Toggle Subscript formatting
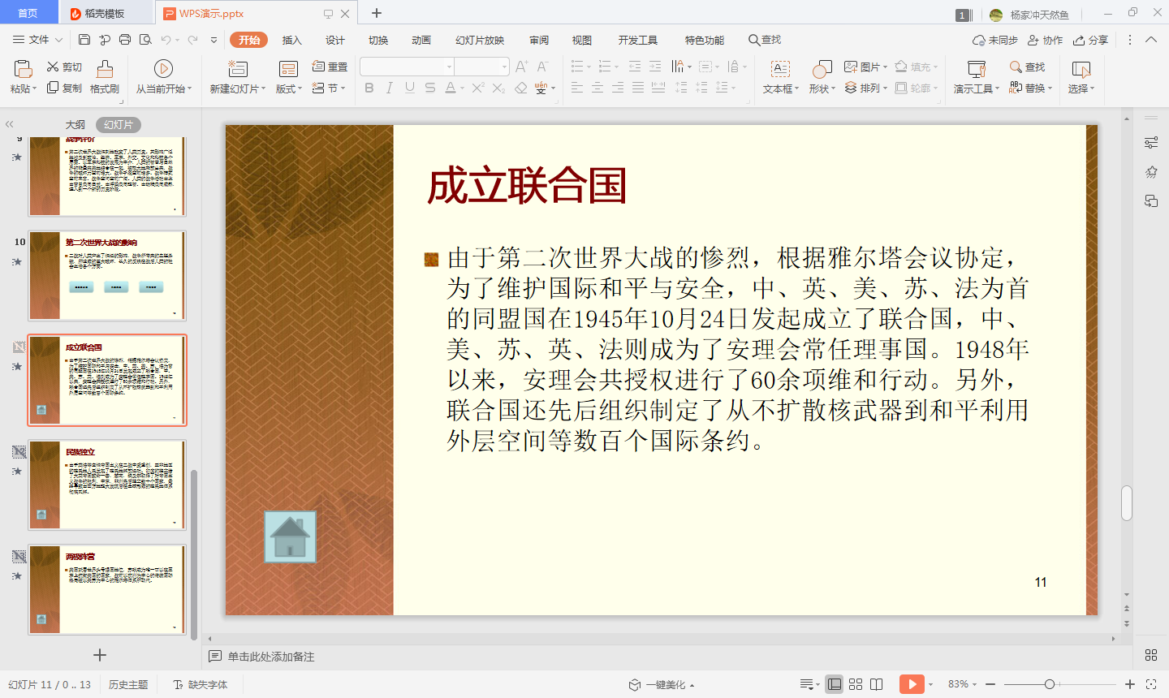The height and width of the screenshot is (698, 1169). tap(498, 88)
